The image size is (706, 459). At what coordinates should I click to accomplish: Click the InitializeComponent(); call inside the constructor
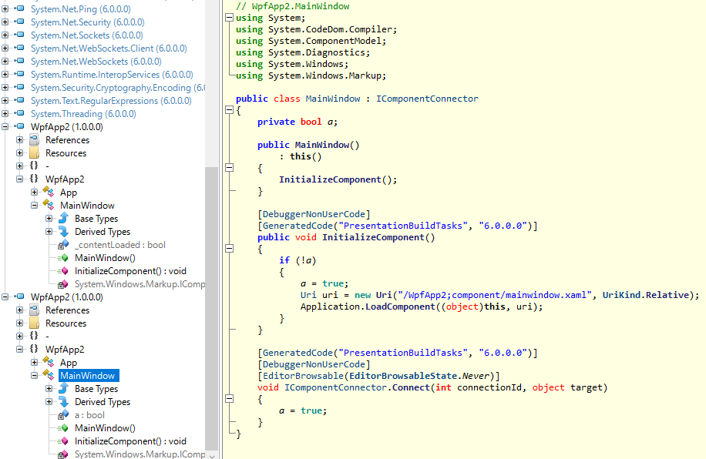[338, 179]
